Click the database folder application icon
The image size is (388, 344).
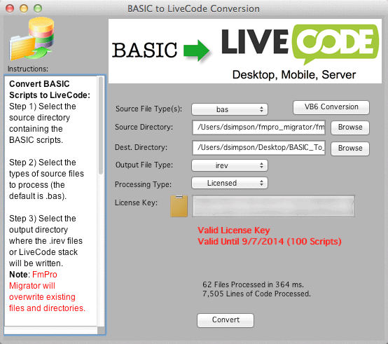point(32,39)
